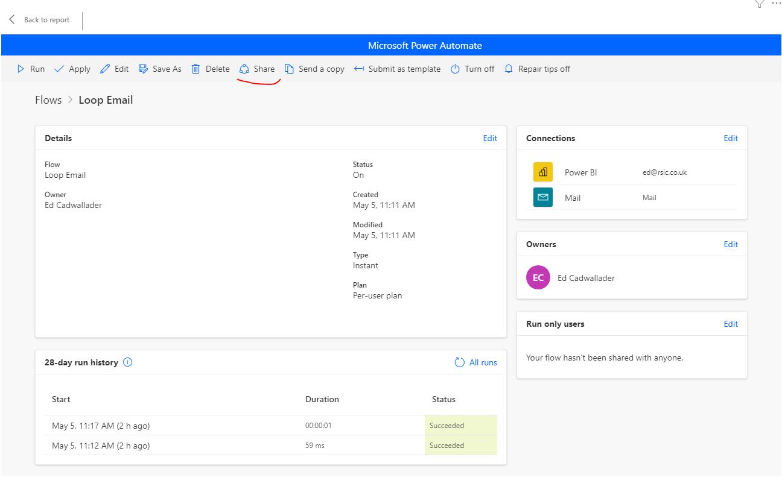
Task: Run the flow from the toolbar
Action: click(x=31, y=69)
